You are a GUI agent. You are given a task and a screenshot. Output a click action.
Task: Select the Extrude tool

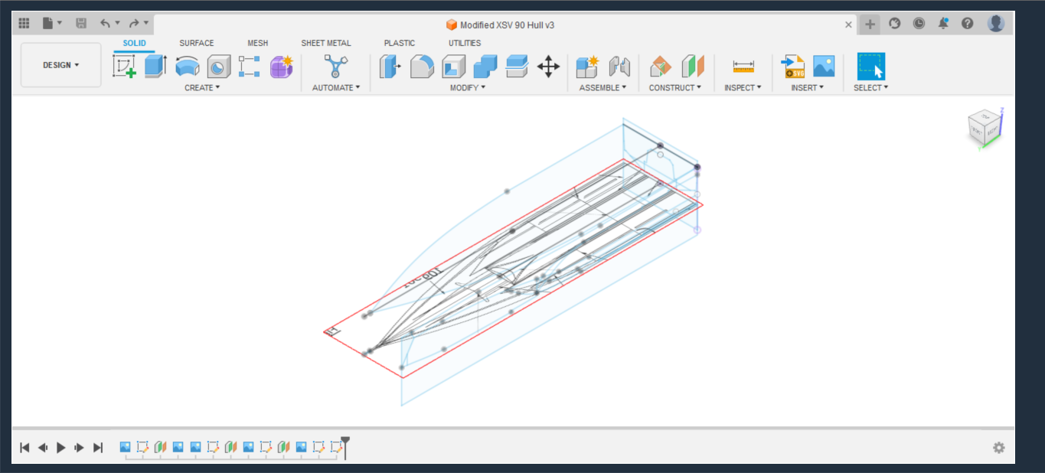[155, 67]
